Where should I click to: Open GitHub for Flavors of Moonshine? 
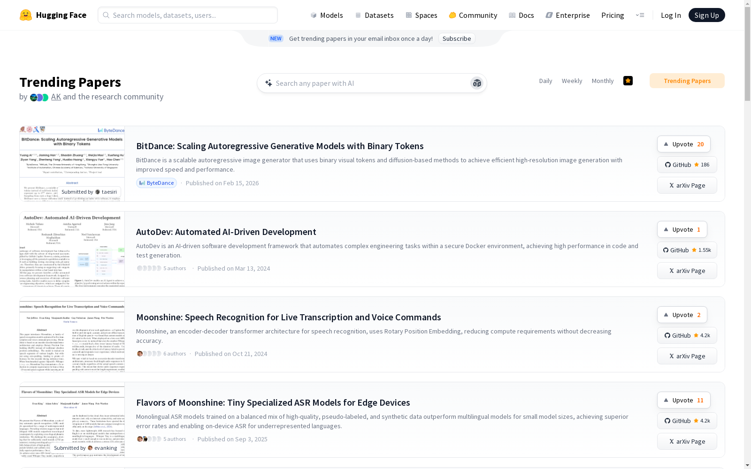click(687, 421)
